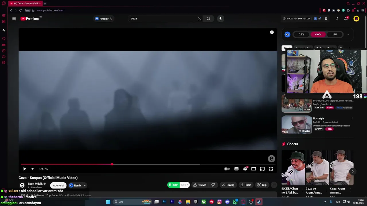The image size is (367, 206).
Task: Open Photoshop from taskbar
Action: pyautogui.click(x=164, y=202)
